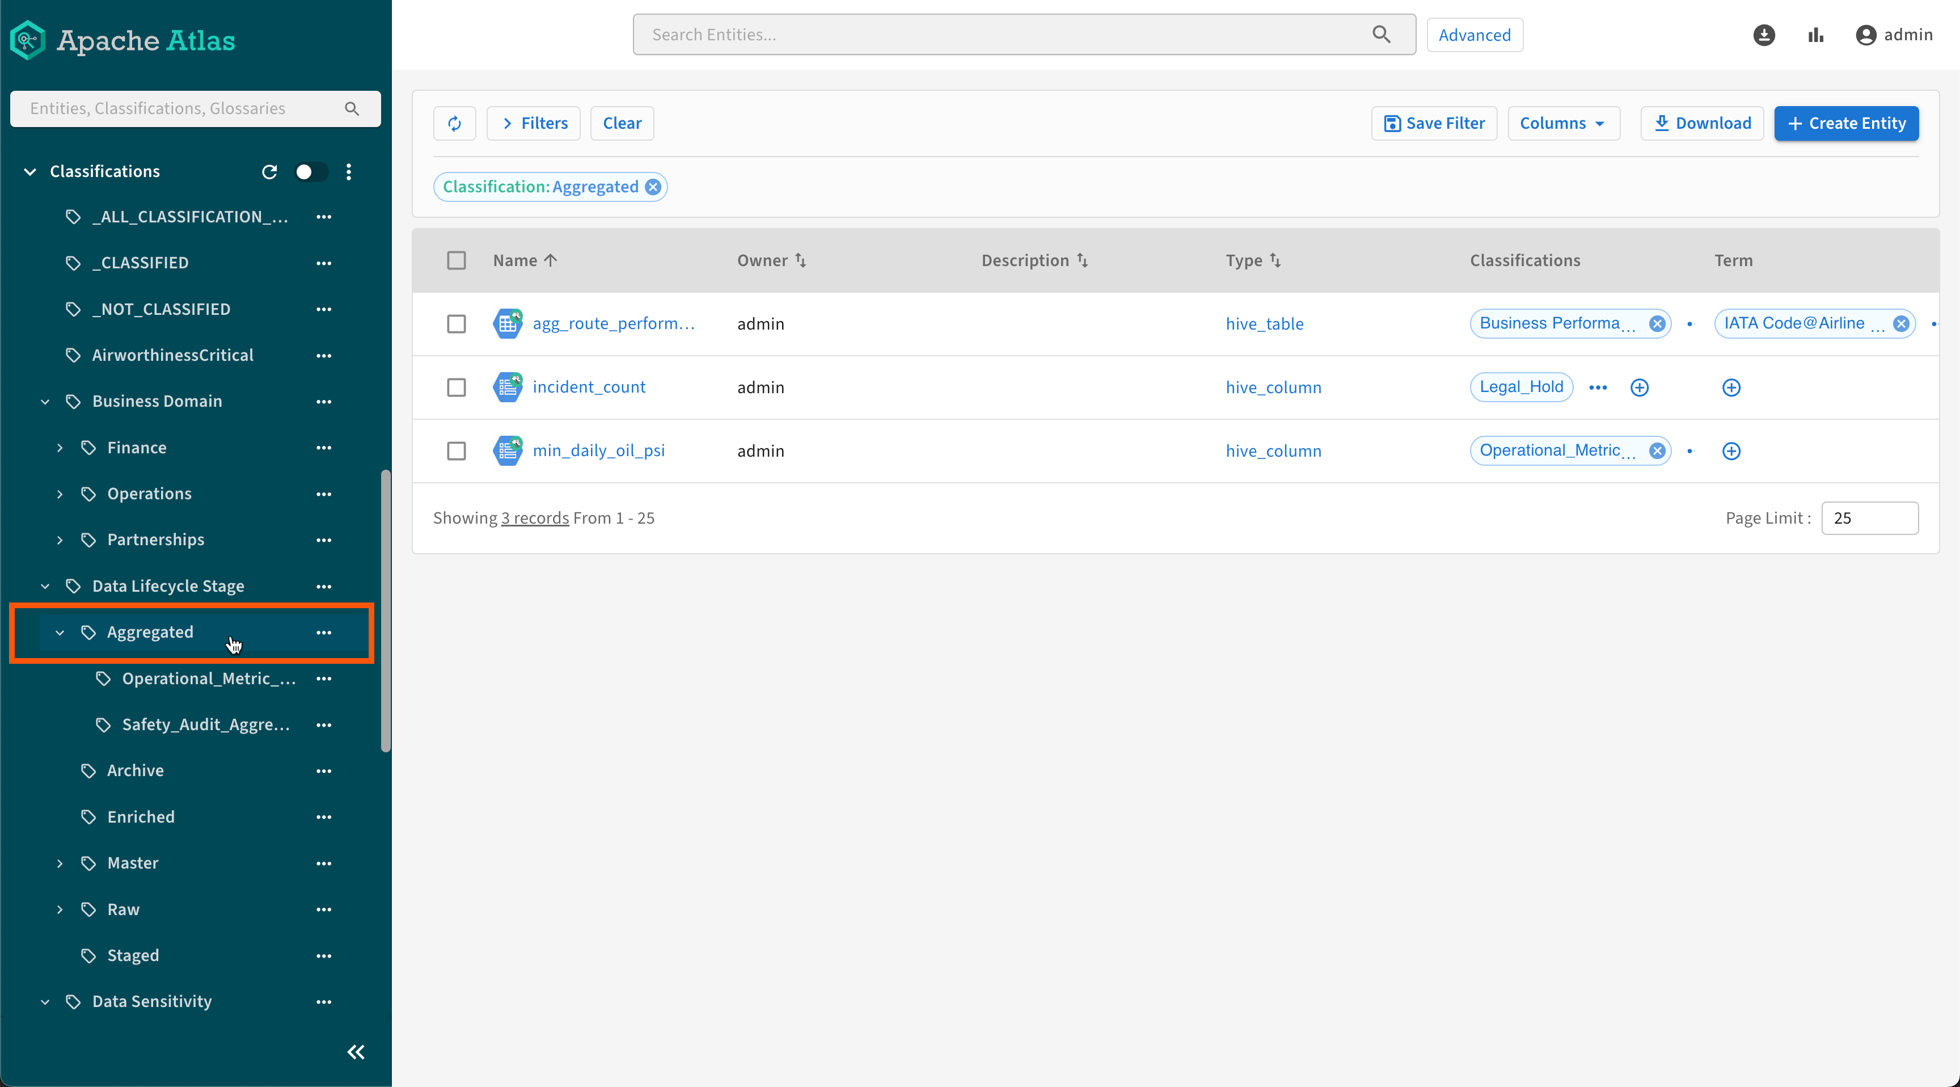Open the hive_table type link
This screenshot has width=1960, height=1087.
click(x=1264, y=325)
